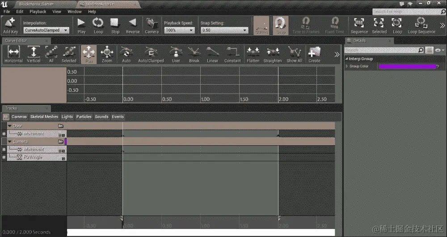Collapse the Interp Group section
The width and height of the screenshot is (447, 237).
(x=347, y=59)
